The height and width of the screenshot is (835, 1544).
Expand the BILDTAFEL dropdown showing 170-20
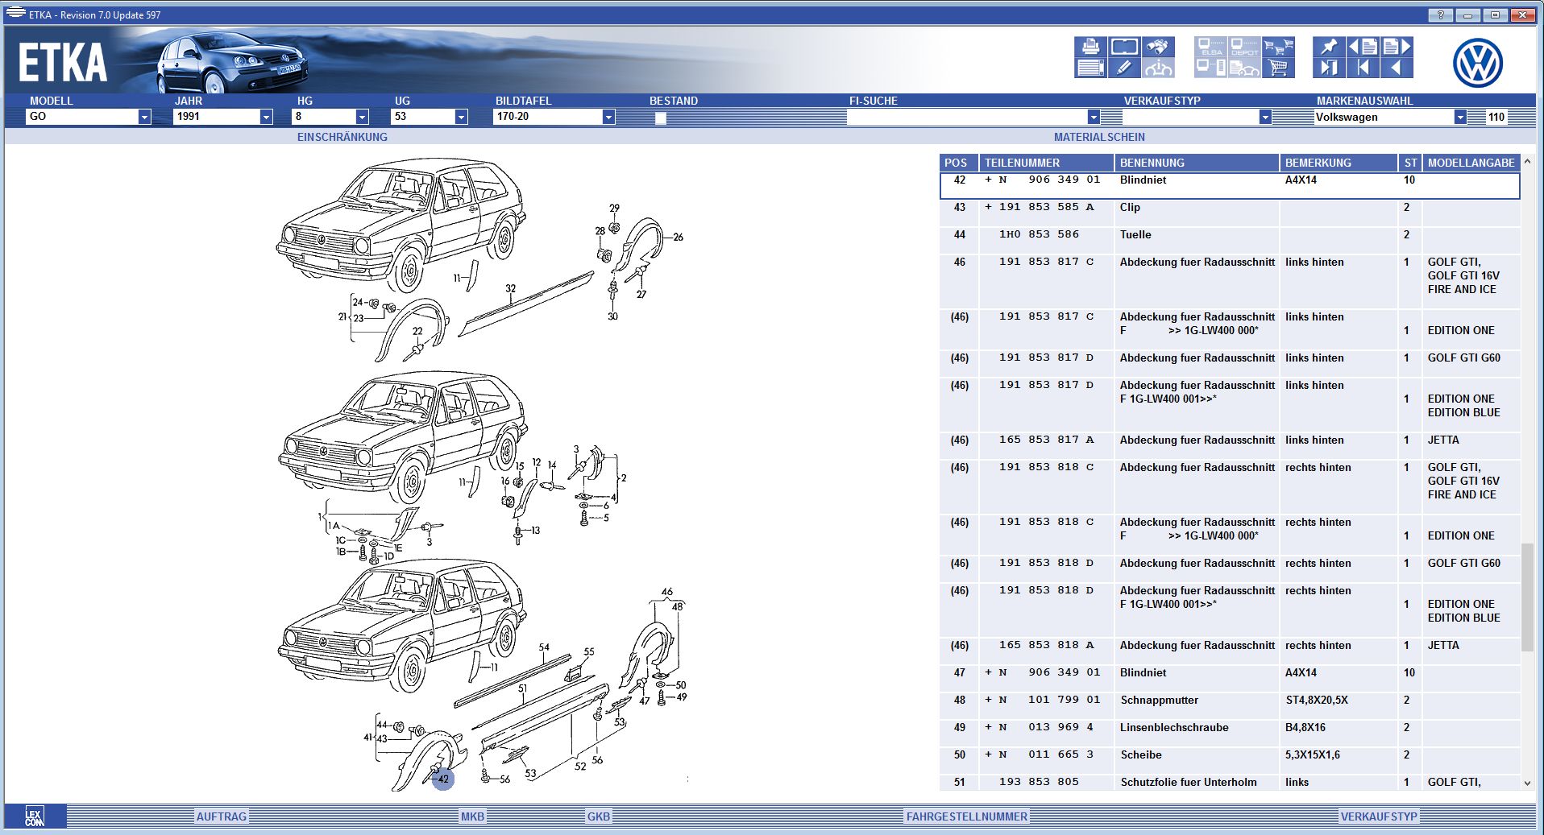click(x=608, y=117)
